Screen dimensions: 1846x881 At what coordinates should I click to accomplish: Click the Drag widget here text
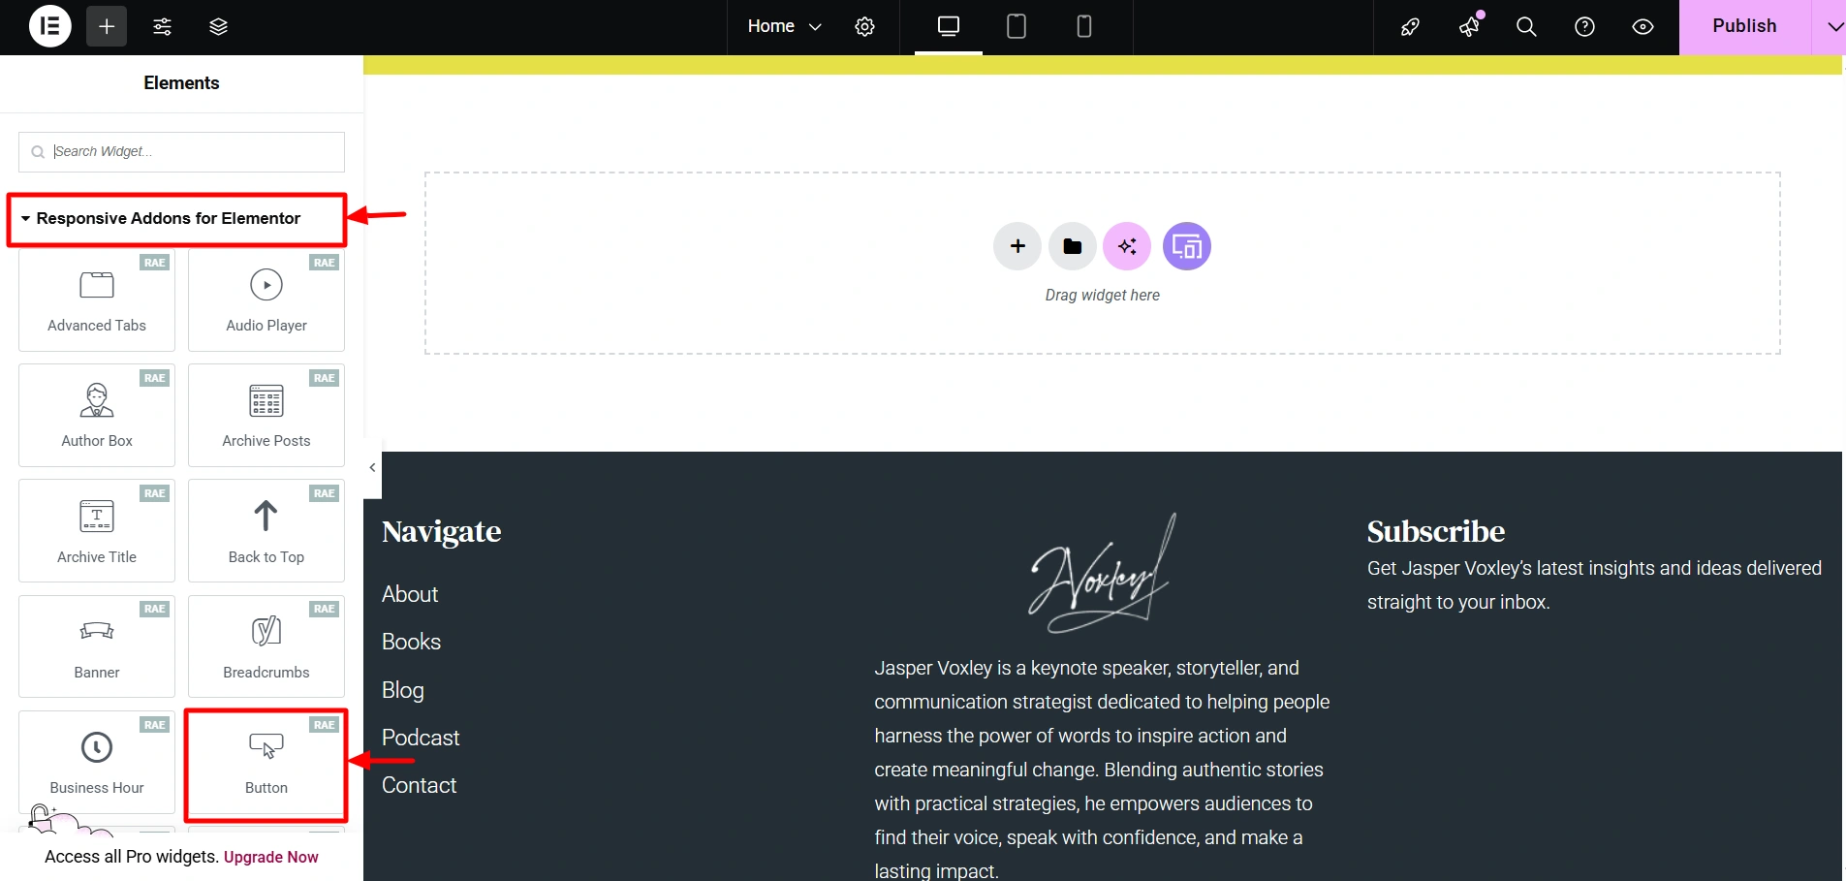(x=1103, y=296)
